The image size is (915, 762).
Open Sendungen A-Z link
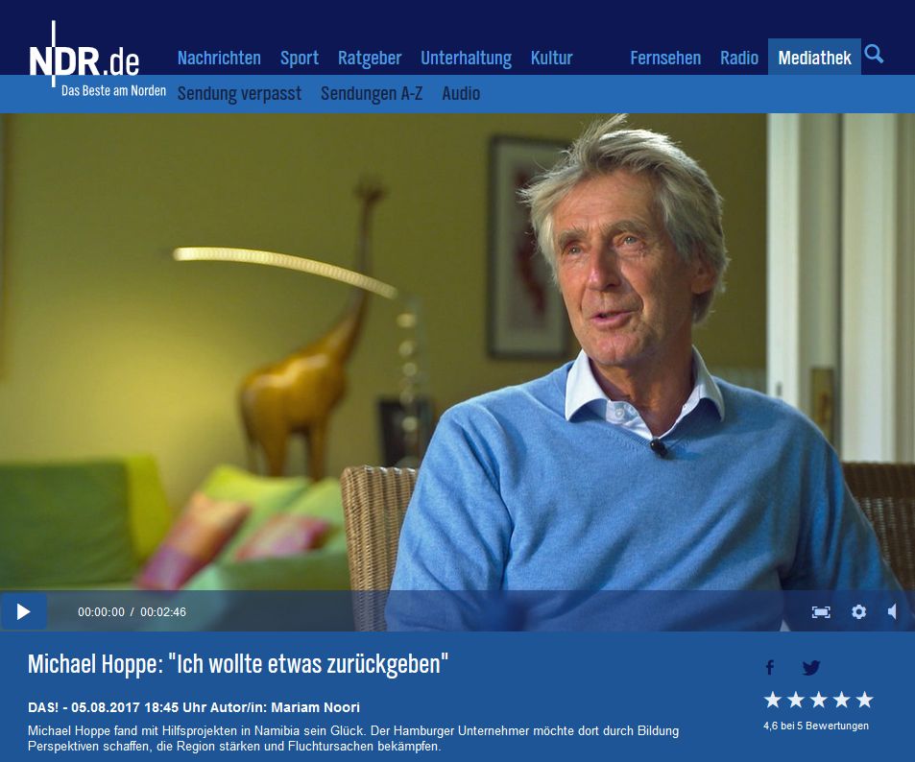click(372, 93)
